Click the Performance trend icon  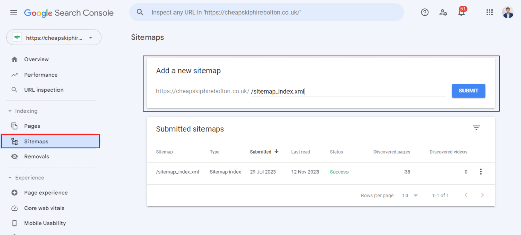14,75
